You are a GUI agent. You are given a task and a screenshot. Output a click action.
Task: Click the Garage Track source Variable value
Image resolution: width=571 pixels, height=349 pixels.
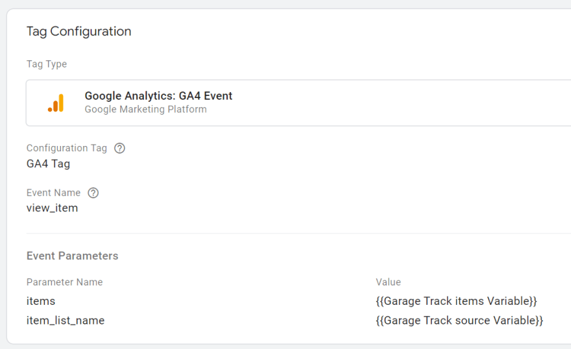pos(459,320)
